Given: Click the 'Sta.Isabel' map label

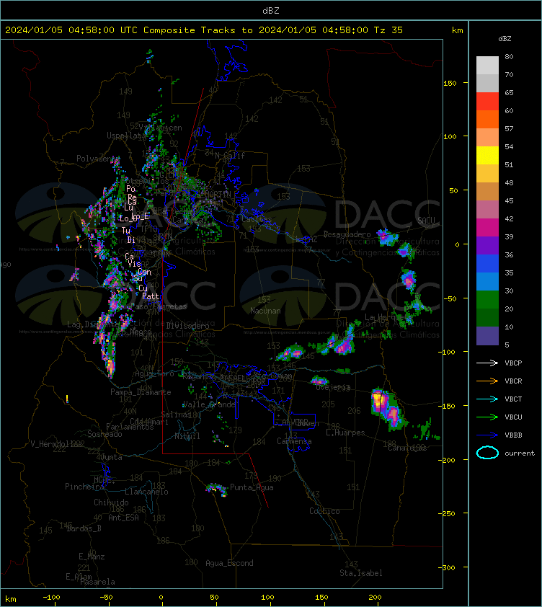Looking at the screenshot, I should (361, 573).
